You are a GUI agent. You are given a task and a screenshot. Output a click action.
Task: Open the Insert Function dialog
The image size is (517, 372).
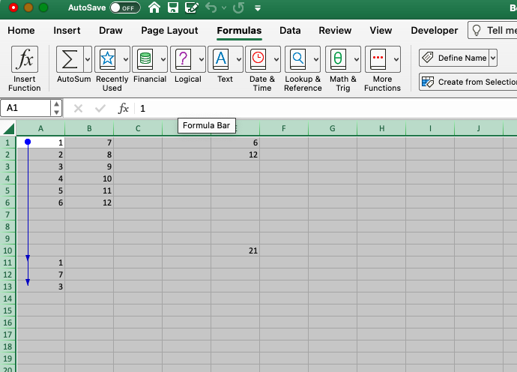[x=25, y=59]
